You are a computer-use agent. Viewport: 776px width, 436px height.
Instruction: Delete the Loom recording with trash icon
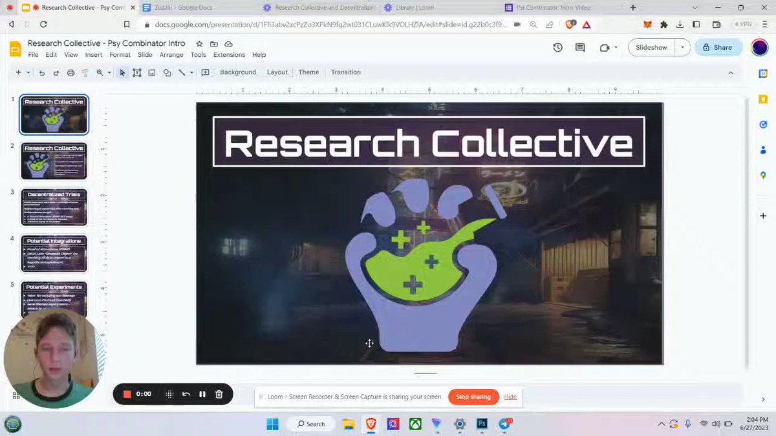219,394
